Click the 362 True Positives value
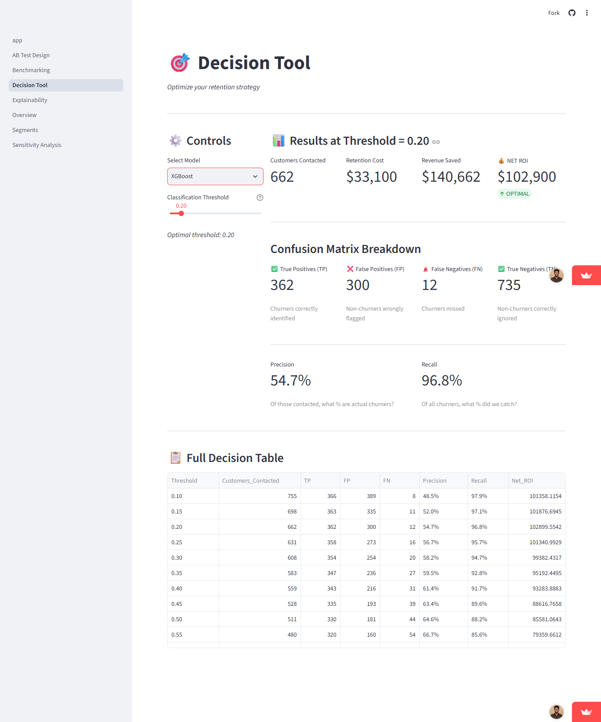 pyautogui.click(x=282, y=285)
